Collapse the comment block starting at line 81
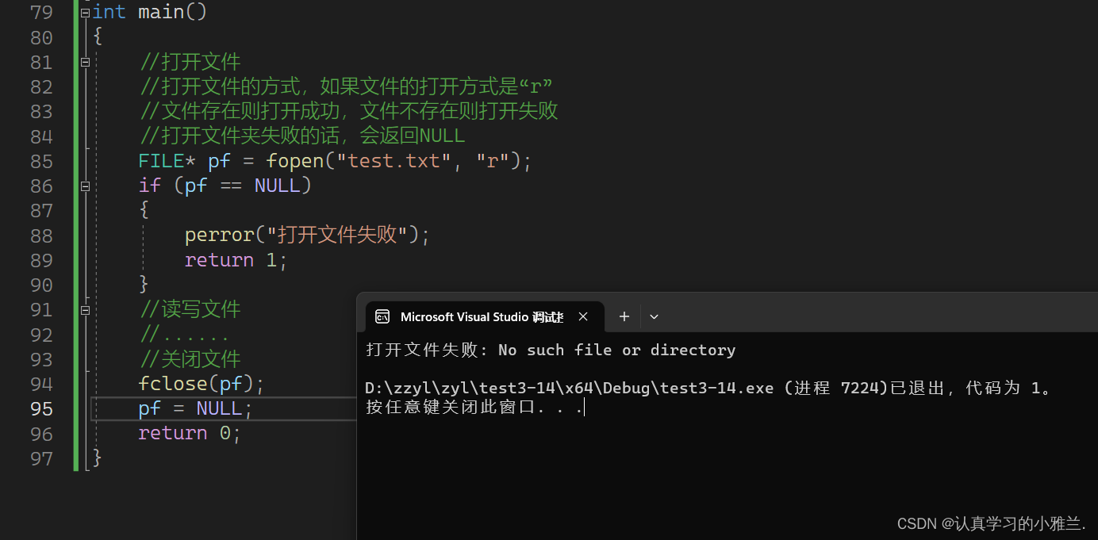 pyautogui.click(x=85, y=62)
